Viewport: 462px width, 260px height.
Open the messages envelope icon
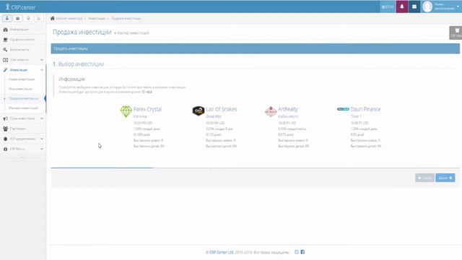pyautogui.click(x=414, y=6)
